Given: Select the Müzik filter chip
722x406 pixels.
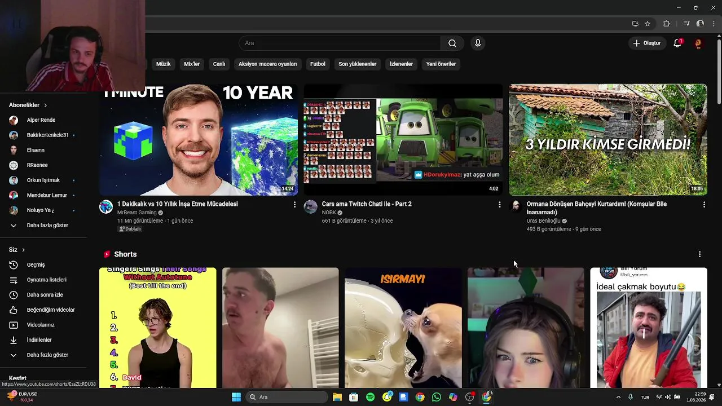Looking at the screenshot, I should pos(163,64).
